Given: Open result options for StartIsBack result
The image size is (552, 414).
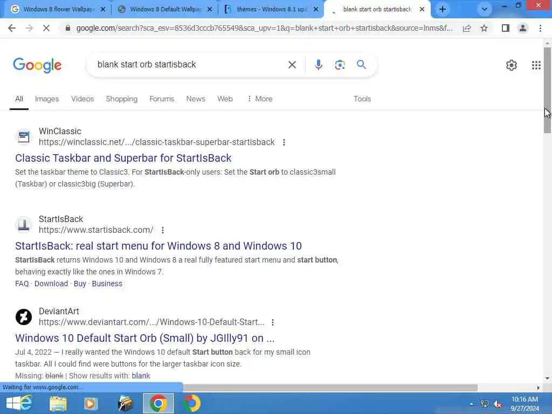Looking at the screenshot, I should pos(163,230).
